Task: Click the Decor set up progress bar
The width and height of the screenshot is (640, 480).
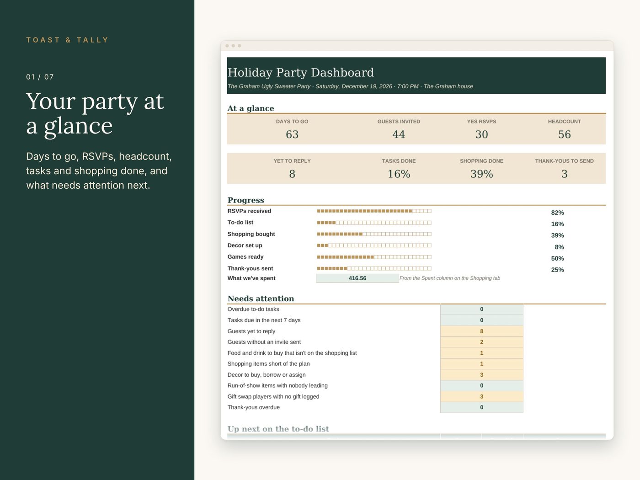Action: pos(374,245)
